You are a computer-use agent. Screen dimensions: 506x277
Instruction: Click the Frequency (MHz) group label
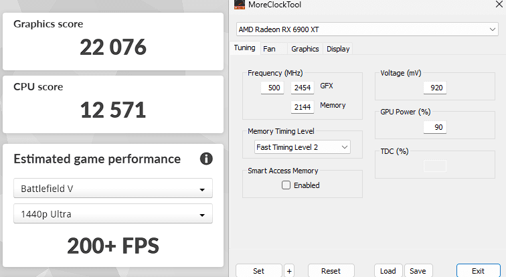click(x=275, y=73)
